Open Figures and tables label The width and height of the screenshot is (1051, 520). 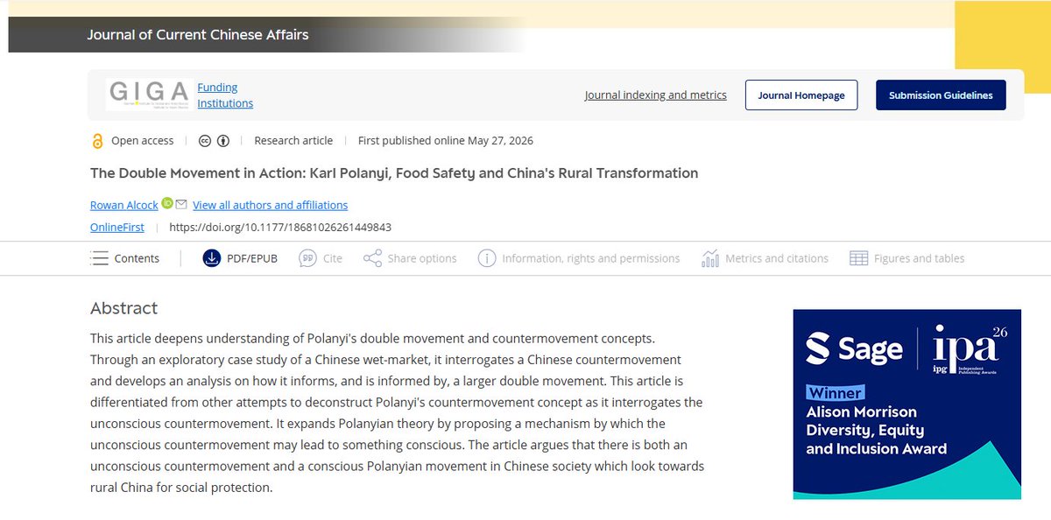pos(920,258)
